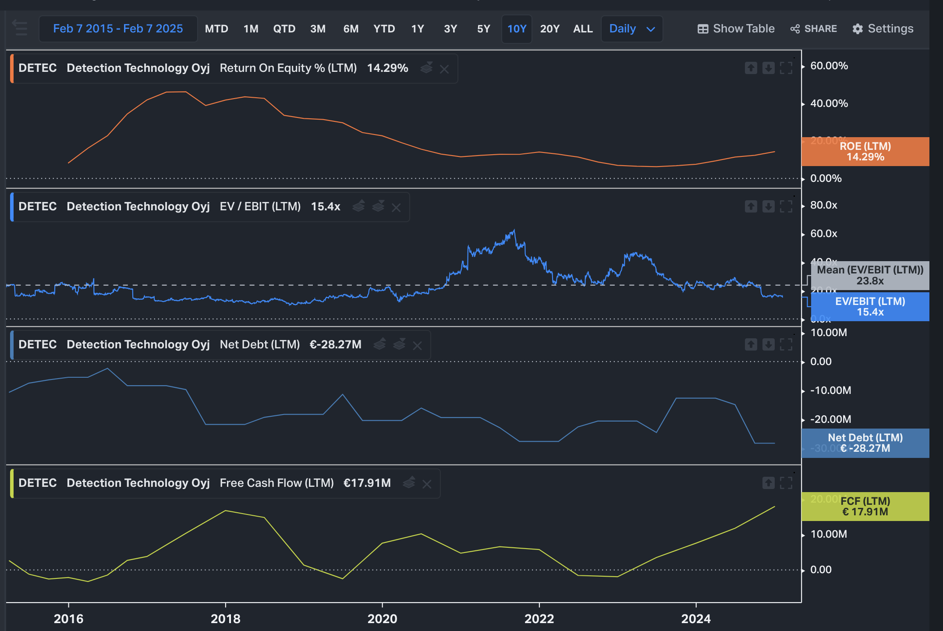Click the orange ROE (LTM) 14.29% axis tag

(x=865, y=152)
